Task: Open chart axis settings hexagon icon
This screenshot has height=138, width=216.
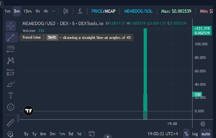Action: click(x=203, y=124)
